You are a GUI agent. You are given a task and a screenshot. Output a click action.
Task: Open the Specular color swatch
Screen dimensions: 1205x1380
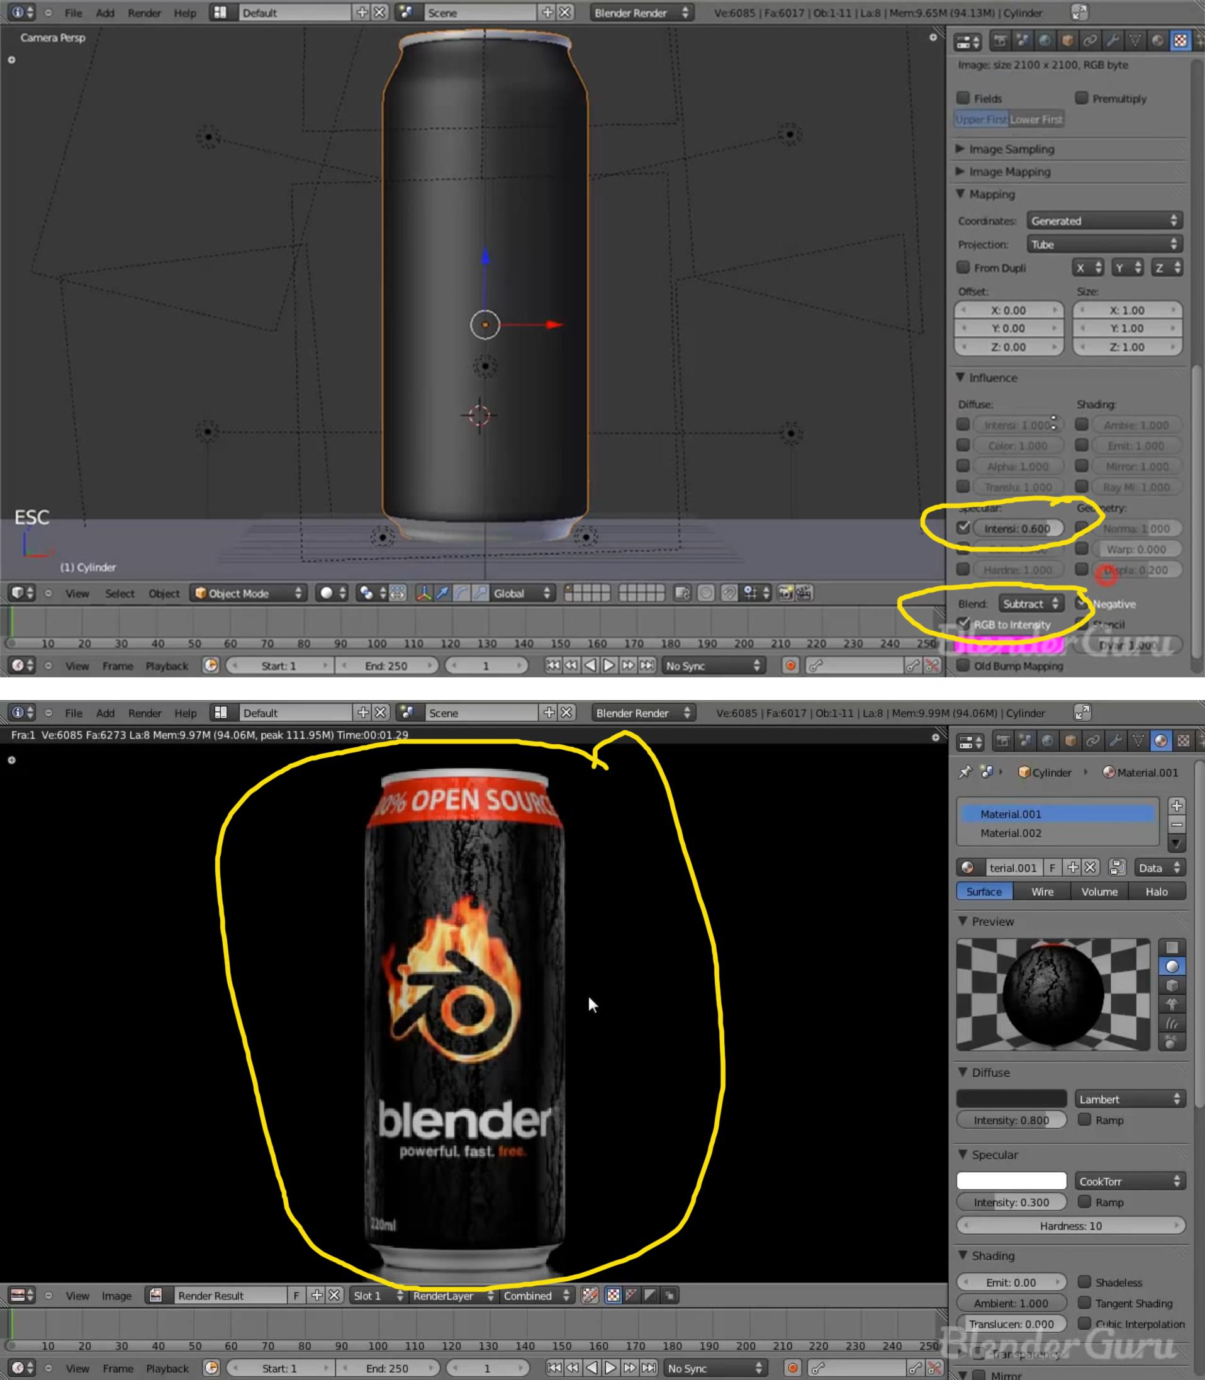click(x=1011, y=1180)
